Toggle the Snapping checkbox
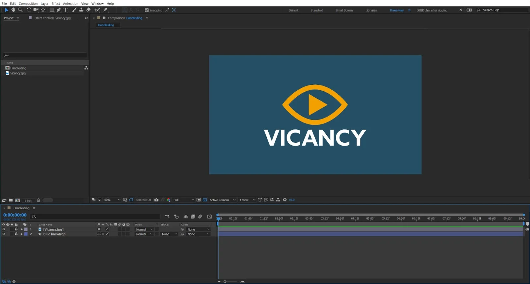Viewport: 530px width, 284px height. [147, 10]
